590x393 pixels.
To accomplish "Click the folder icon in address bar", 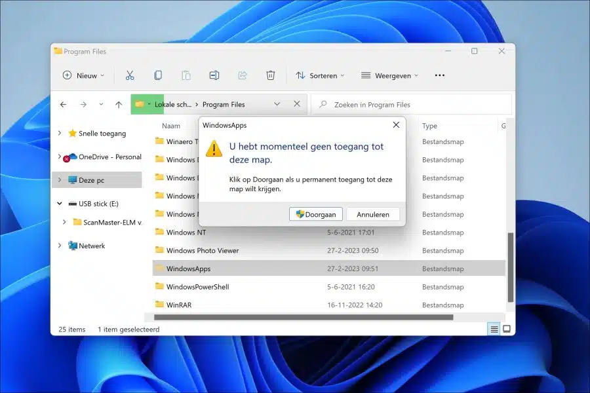I will 140,104.
